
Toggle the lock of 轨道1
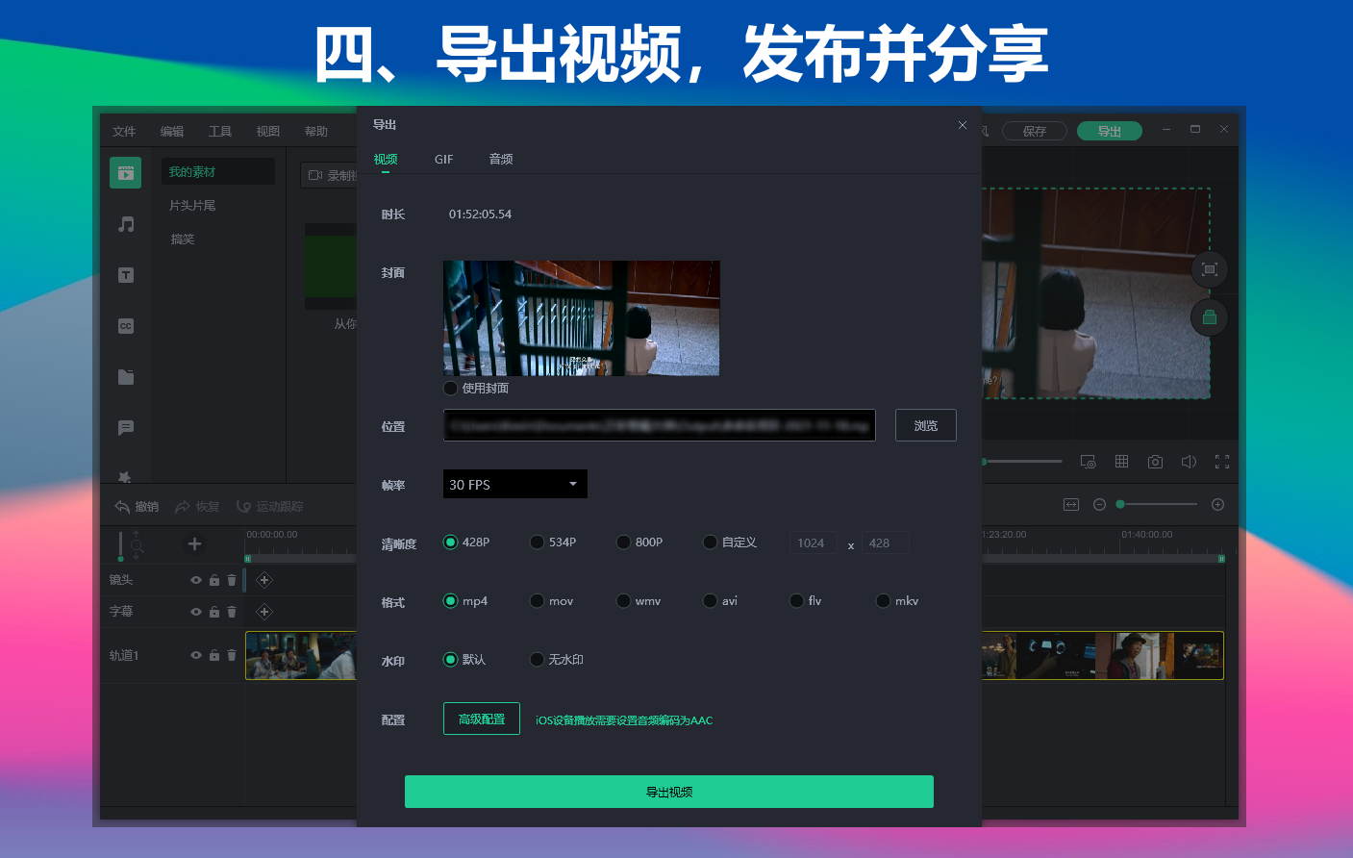[x=214, y=655]
